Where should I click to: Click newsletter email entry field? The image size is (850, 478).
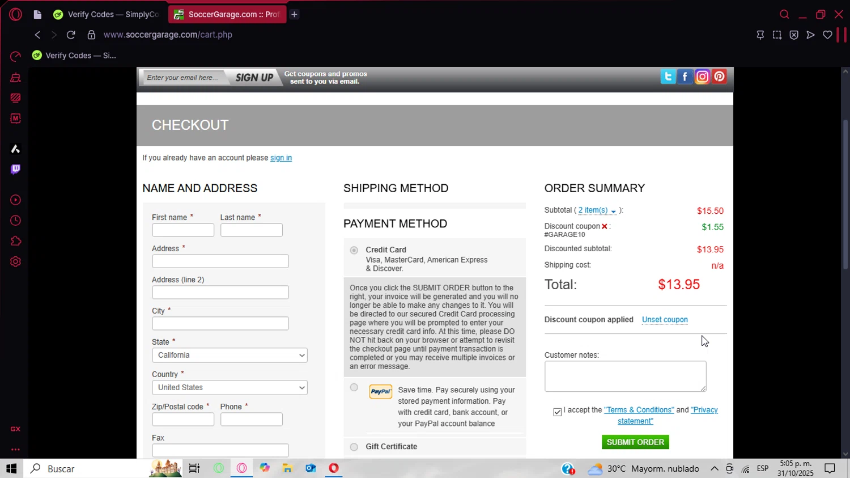183,78
